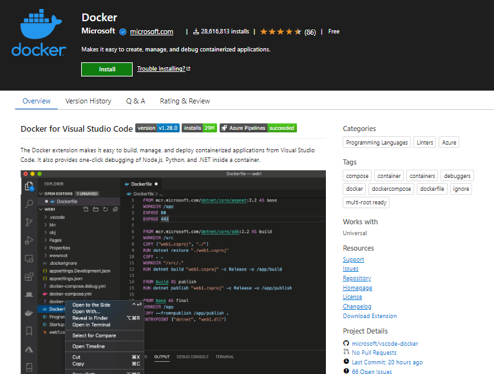Click the Dockerfile editor tab
Screen dimensions: 494x374
[141, 184]
